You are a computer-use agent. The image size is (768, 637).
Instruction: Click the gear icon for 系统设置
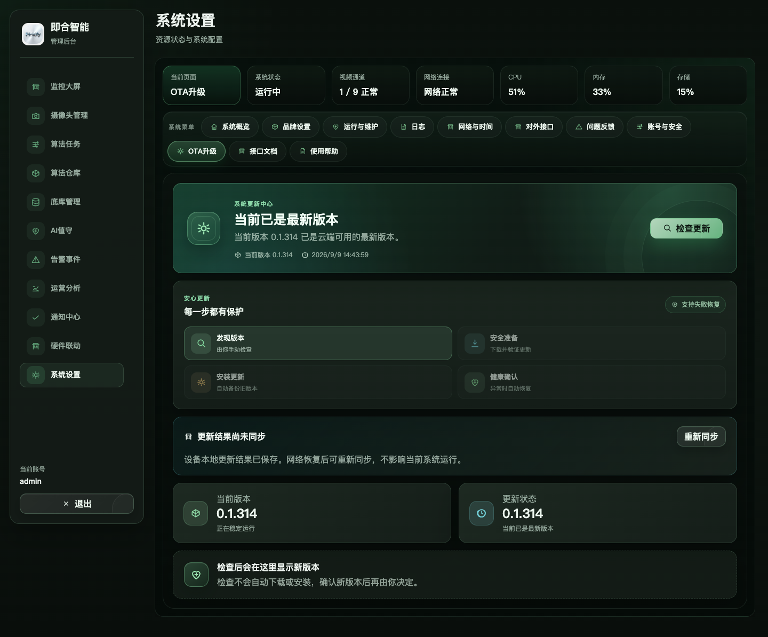pyautogui.click(x=36, y=375)
